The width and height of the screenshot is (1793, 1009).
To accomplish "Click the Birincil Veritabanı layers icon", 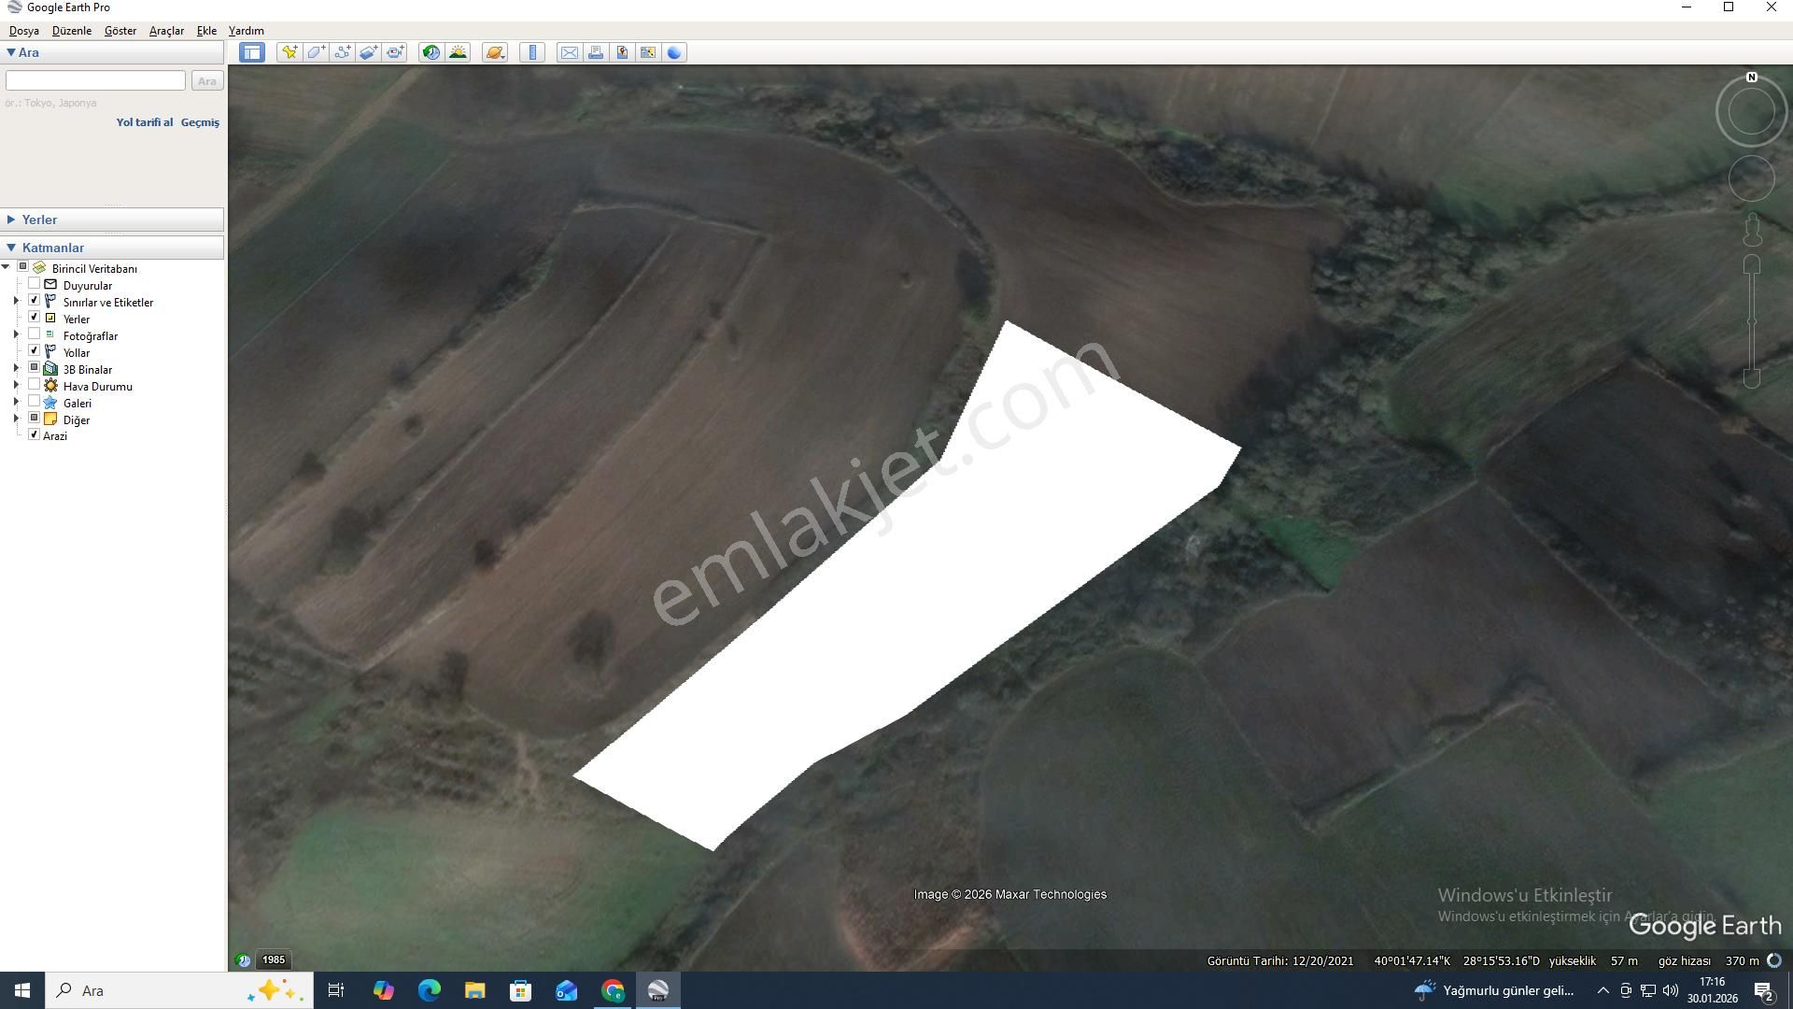I will [x=39, y=267].
